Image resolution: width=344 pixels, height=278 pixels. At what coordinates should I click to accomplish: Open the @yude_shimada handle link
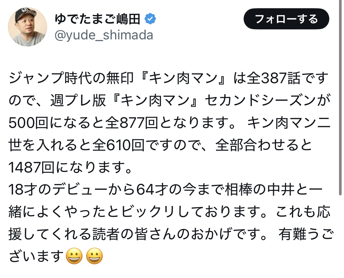[104, 35]
